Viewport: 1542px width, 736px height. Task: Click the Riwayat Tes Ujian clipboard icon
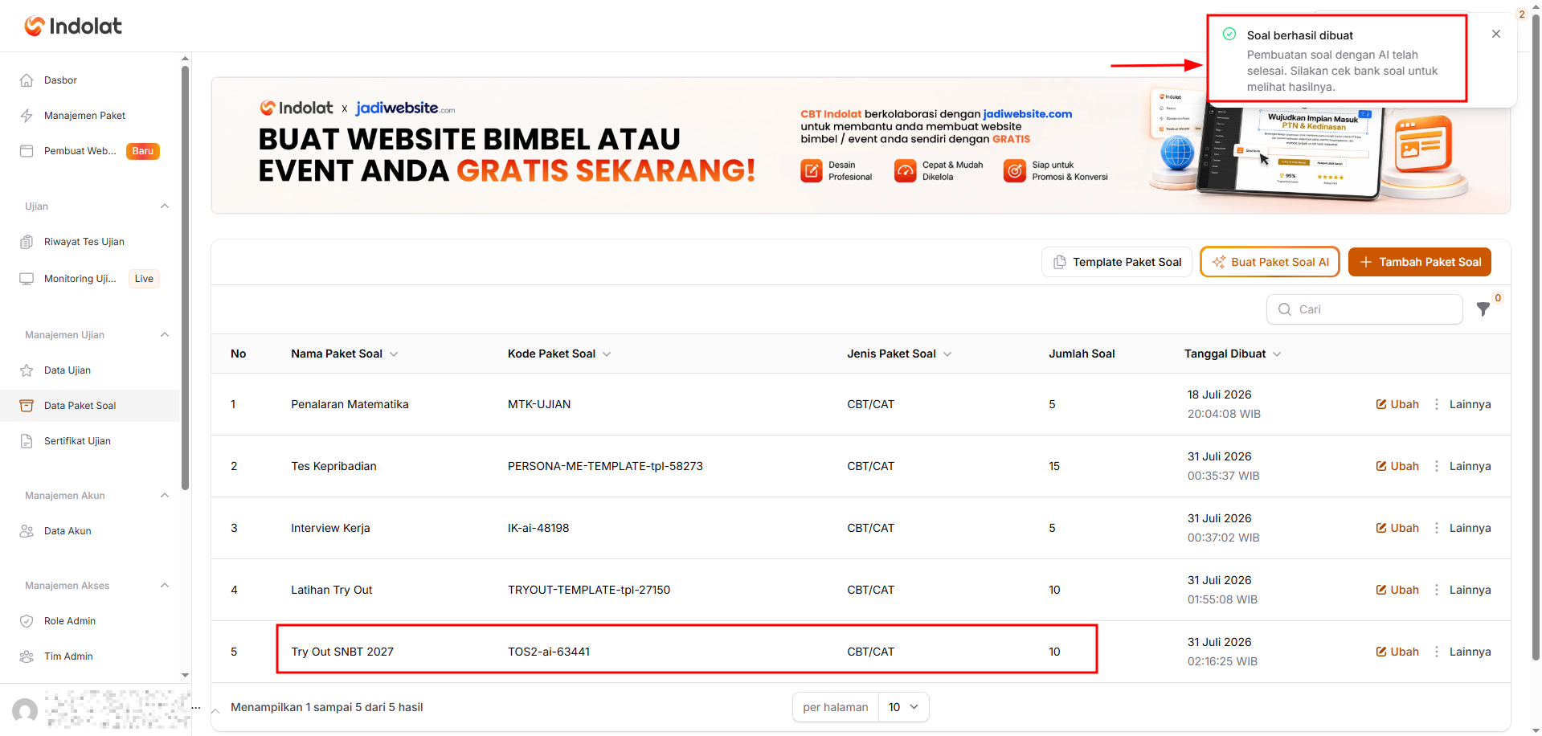point(27,242)
